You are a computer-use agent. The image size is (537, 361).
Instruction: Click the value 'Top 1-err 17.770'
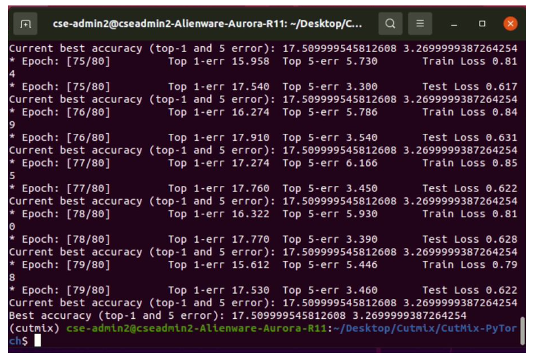(x=219, y=239)
